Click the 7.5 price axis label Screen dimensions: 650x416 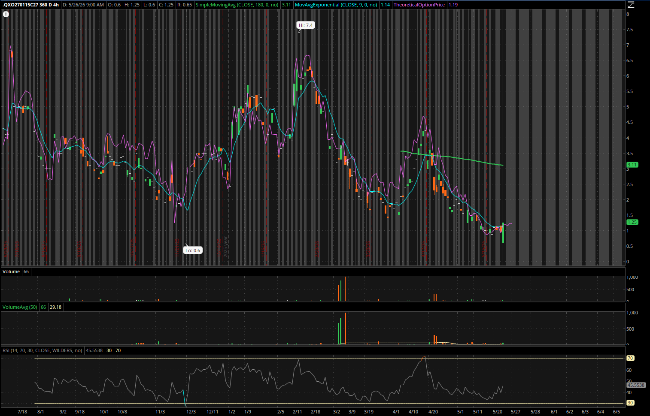pyautogui.click(x=629, y=30)
